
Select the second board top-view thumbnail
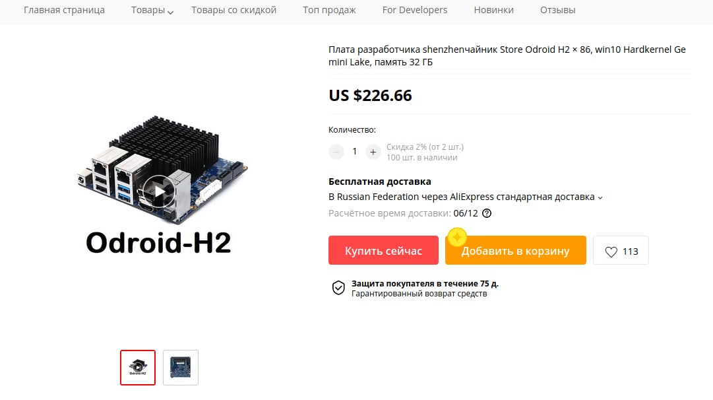pyautogui.click(x=181, y=368)
